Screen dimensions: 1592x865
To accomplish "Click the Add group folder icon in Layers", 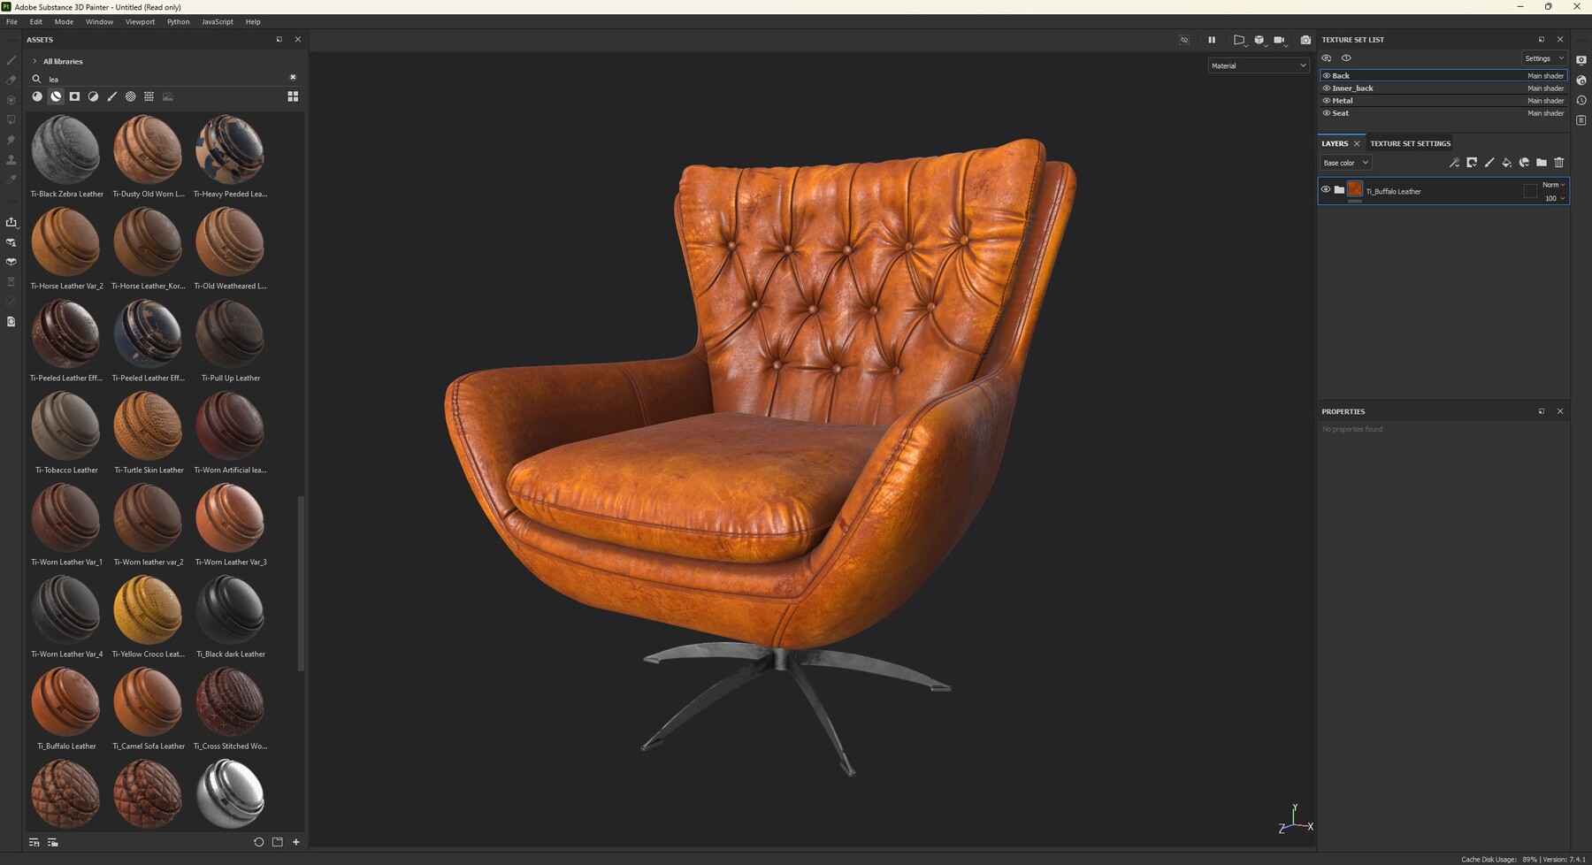I will click(1542, 163).
